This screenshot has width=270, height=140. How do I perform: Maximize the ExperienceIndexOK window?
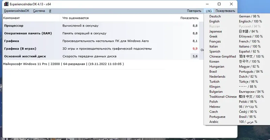tap(219, 4)
